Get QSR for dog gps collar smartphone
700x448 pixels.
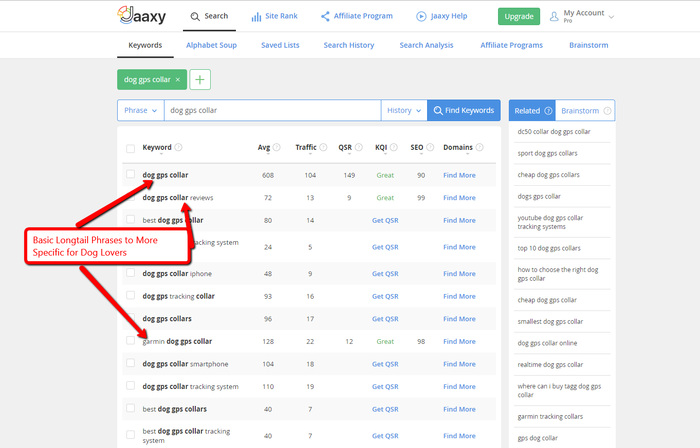385,364
